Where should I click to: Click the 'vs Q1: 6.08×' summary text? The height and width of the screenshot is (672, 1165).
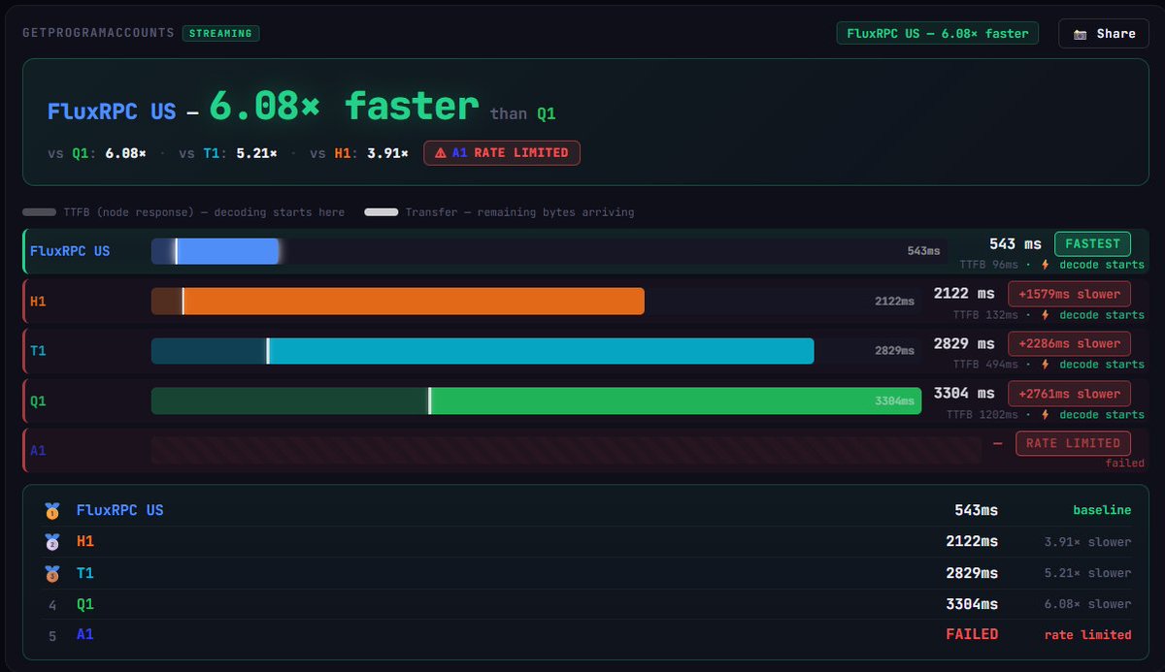97,153
